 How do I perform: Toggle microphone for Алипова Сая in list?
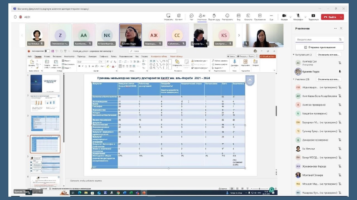[340, 63]
